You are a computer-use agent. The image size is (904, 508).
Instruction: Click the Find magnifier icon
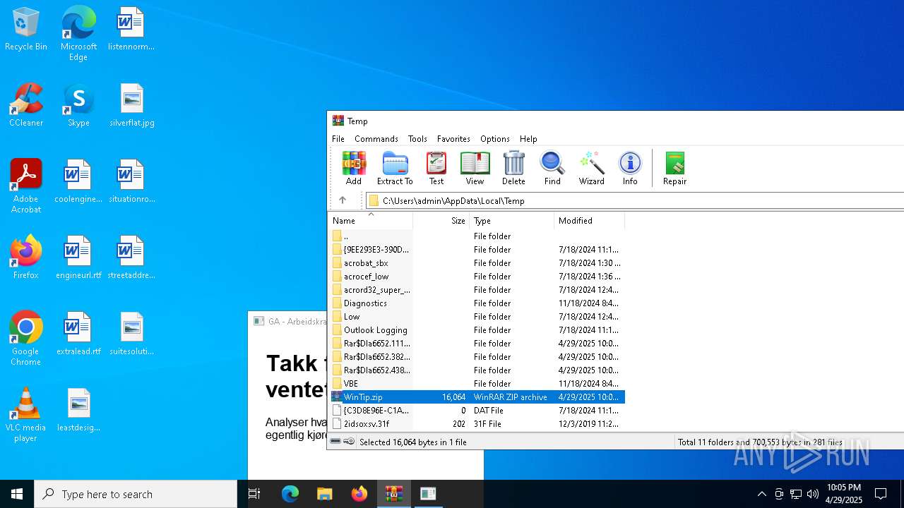(552, 168)
